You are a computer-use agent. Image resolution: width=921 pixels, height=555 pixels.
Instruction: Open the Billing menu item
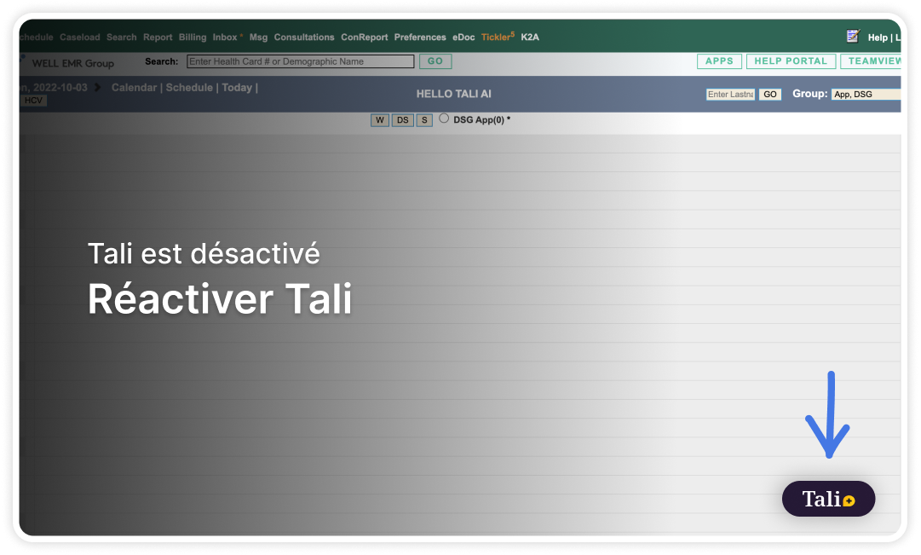(193, 37)
